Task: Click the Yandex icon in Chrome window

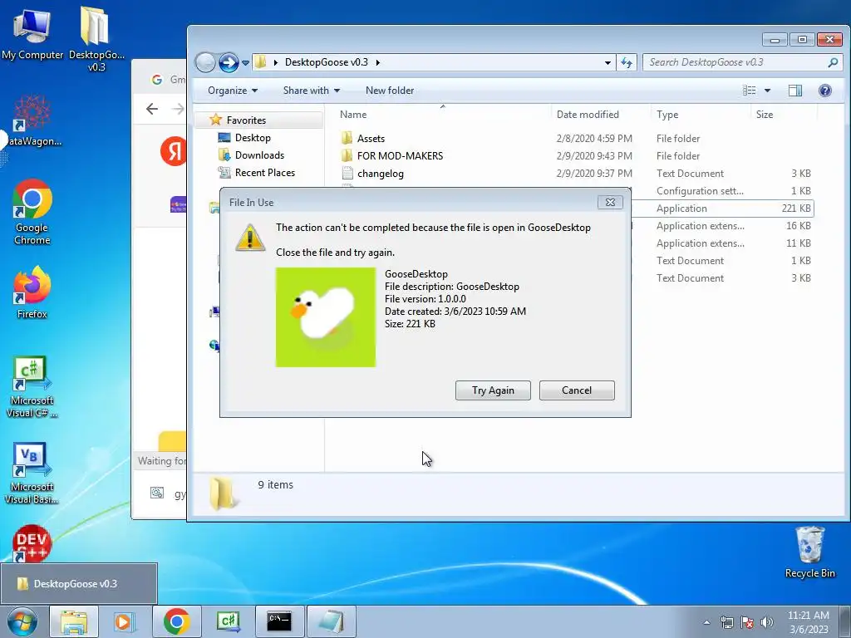Action: [x=174, y=151]
